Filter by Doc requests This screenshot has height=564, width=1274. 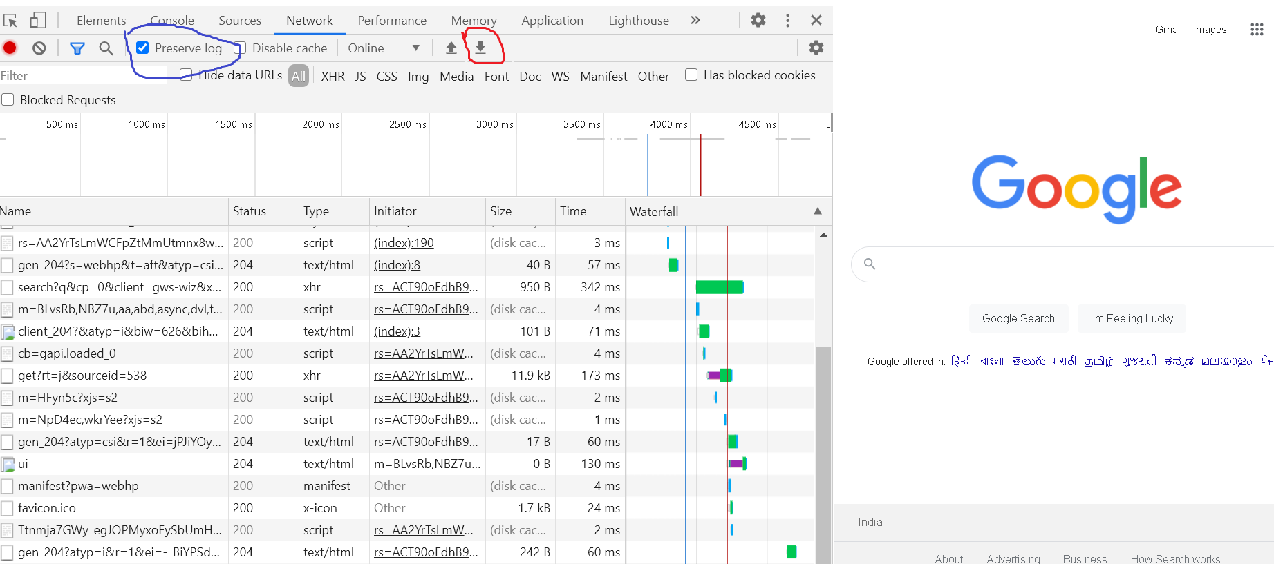coord(530,76)
